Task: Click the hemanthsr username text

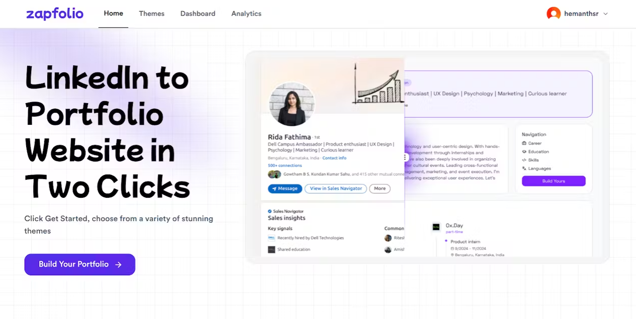Action: 581,14
